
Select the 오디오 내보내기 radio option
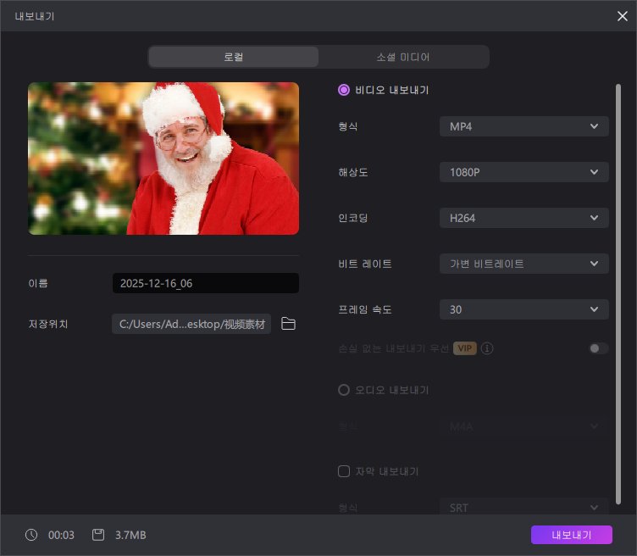(x=344, y=390)
